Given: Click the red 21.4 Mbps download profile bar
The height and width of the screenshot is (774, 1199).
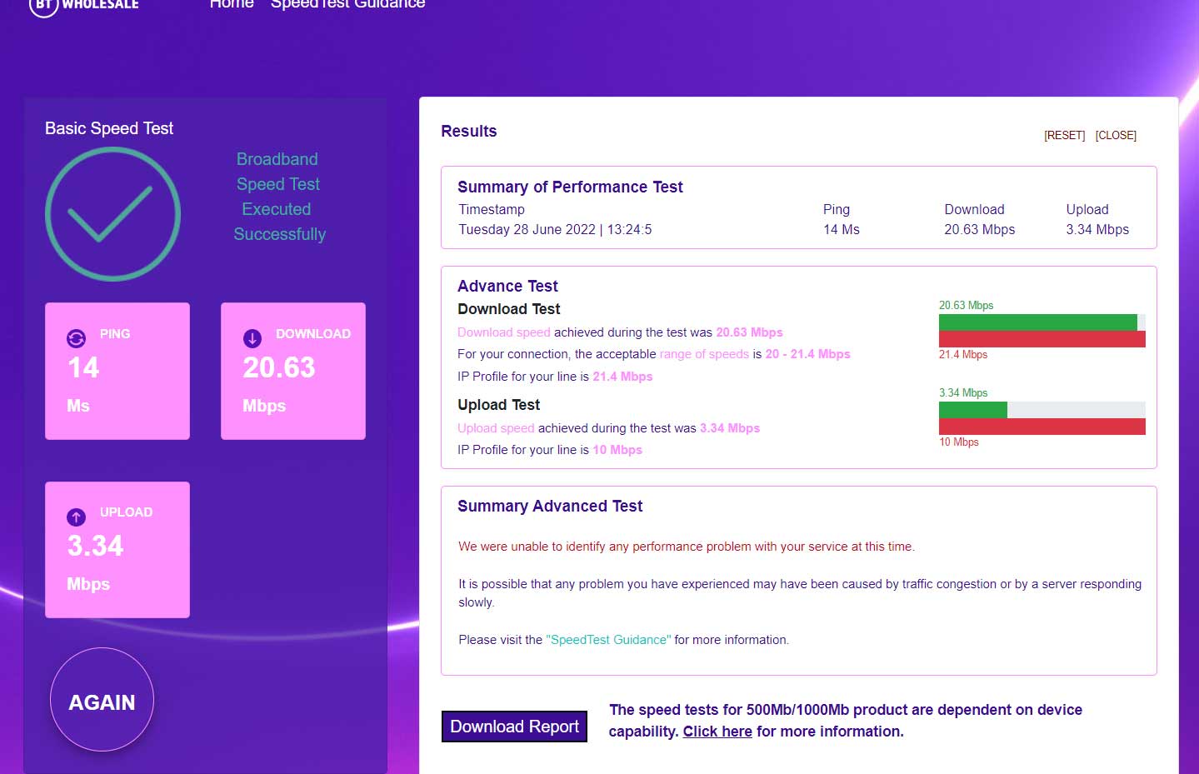Looking at the screenshot, I should coord(1042,339).
